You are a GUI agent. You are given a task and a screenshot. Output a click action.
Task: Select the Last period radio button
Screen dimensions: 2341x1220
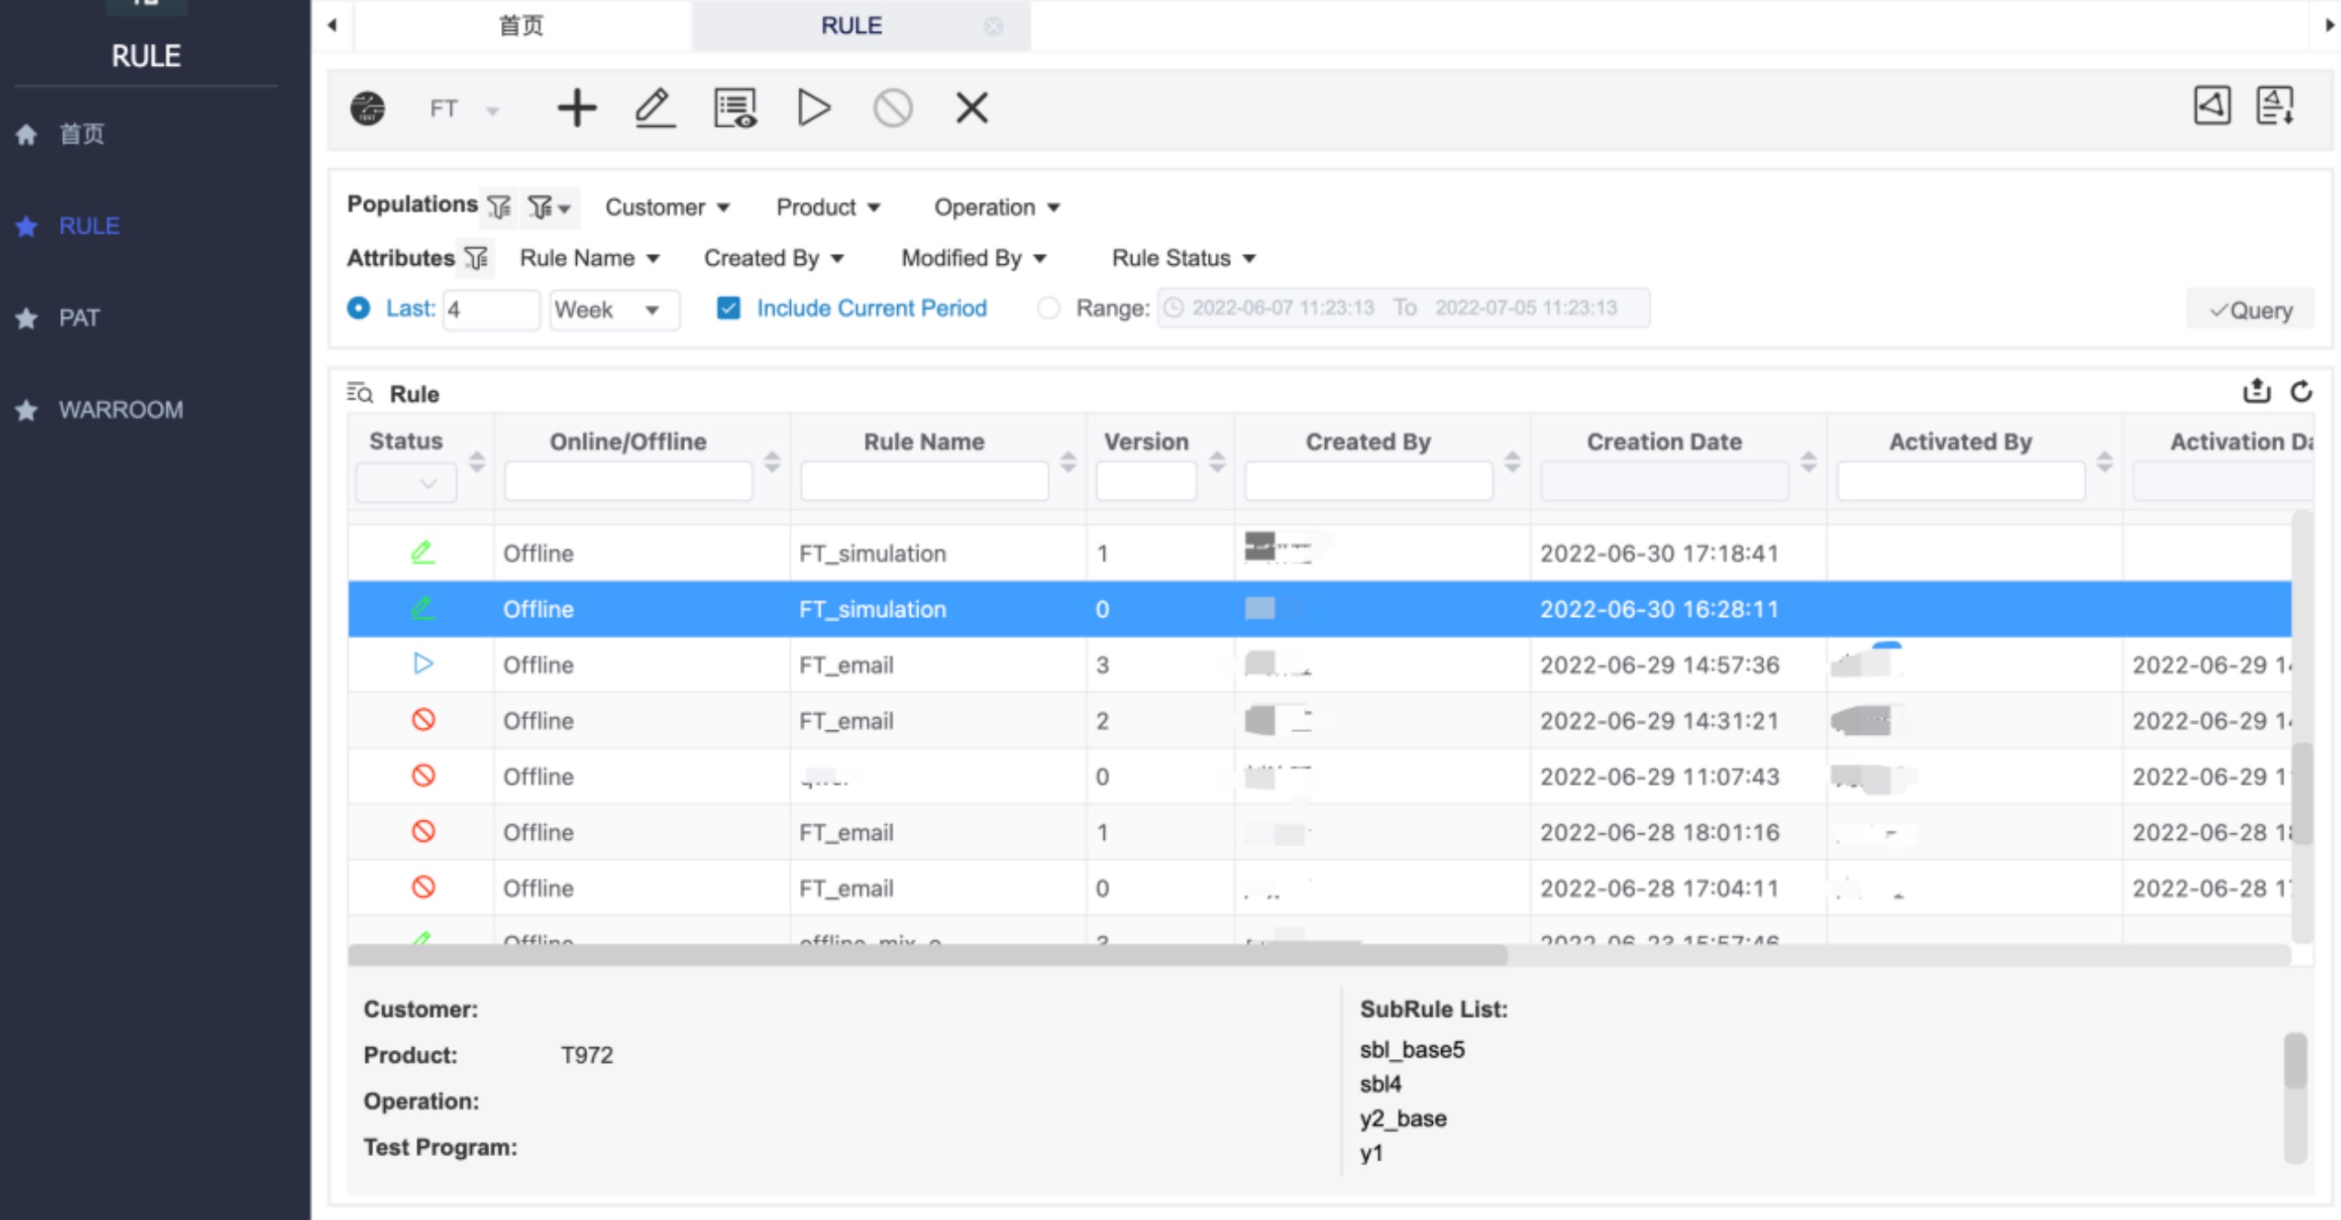tap(358, 309)
